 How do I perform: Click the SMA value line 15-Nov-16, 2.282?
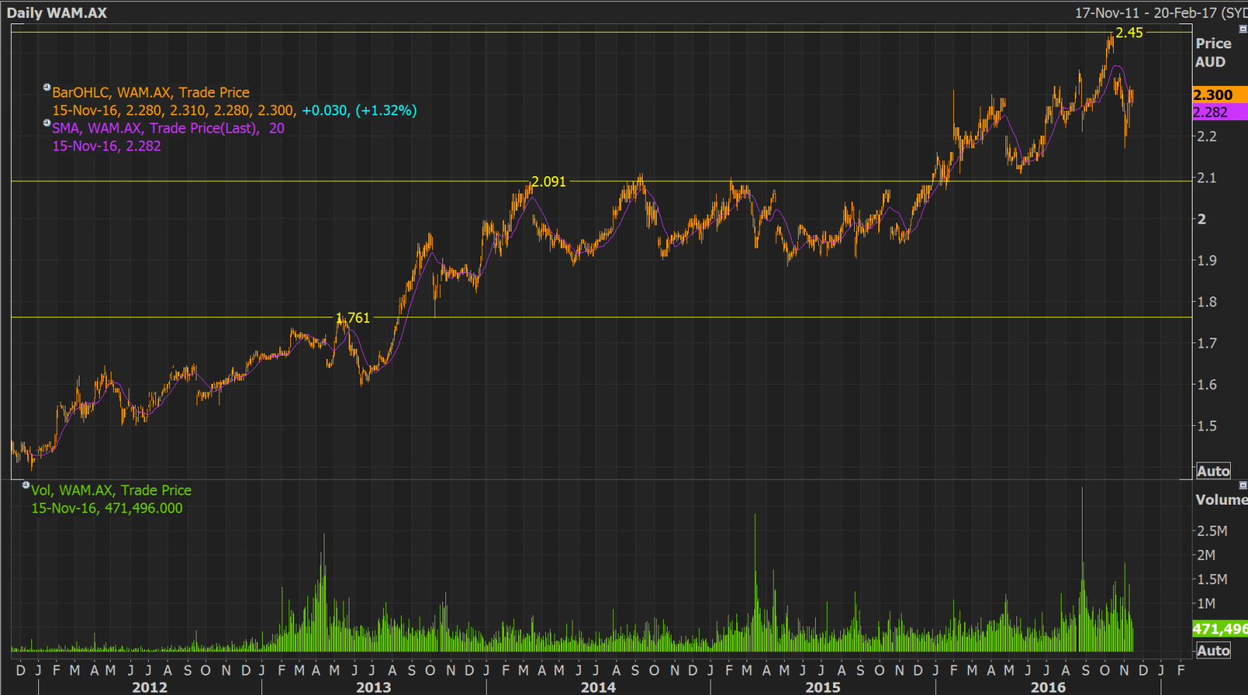tap(107, 146)
